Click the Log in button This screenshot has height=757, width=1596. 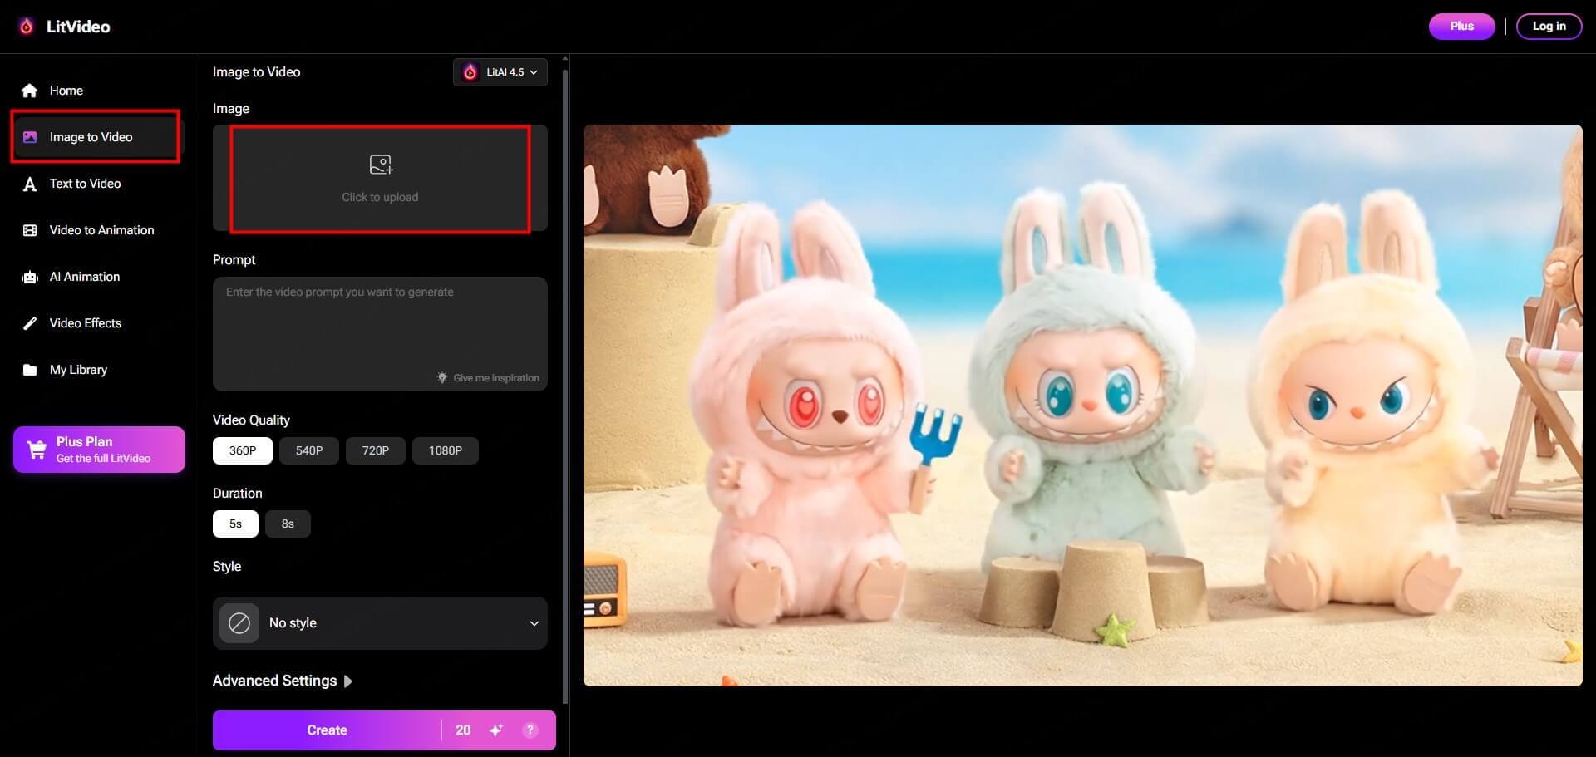[x=1548, y=27]
